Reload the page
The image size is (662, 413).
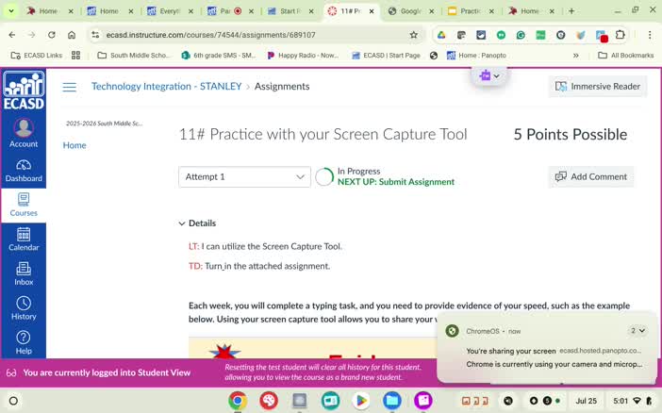coord(52,35)
